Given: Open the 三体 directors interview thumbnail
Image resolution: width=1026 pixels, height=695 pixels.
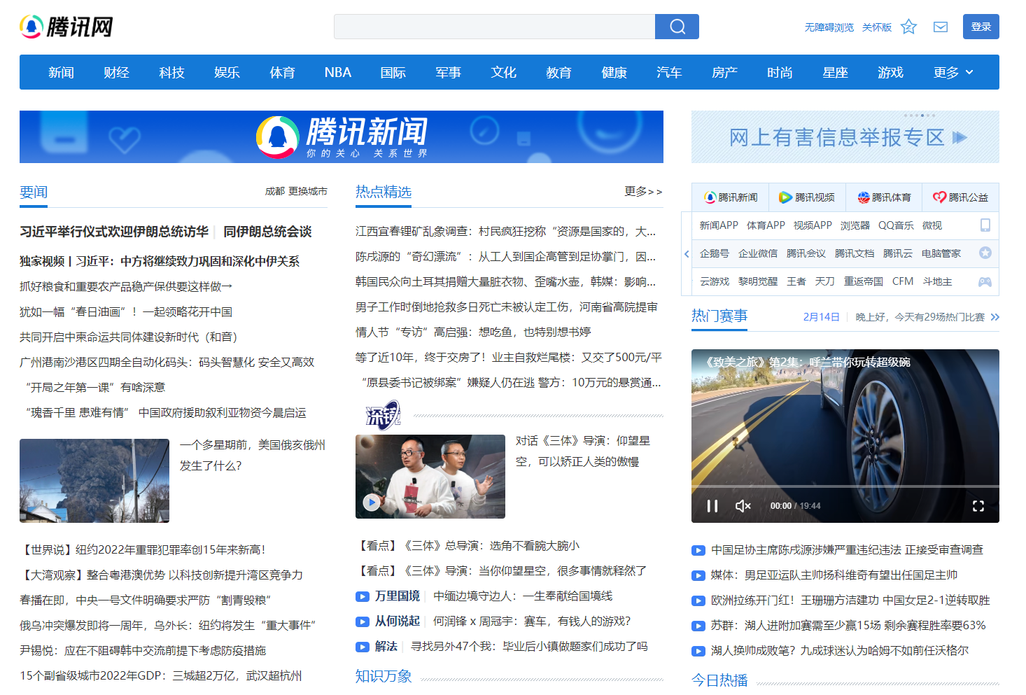Looking at the screenshot, I should click(430, 477).
